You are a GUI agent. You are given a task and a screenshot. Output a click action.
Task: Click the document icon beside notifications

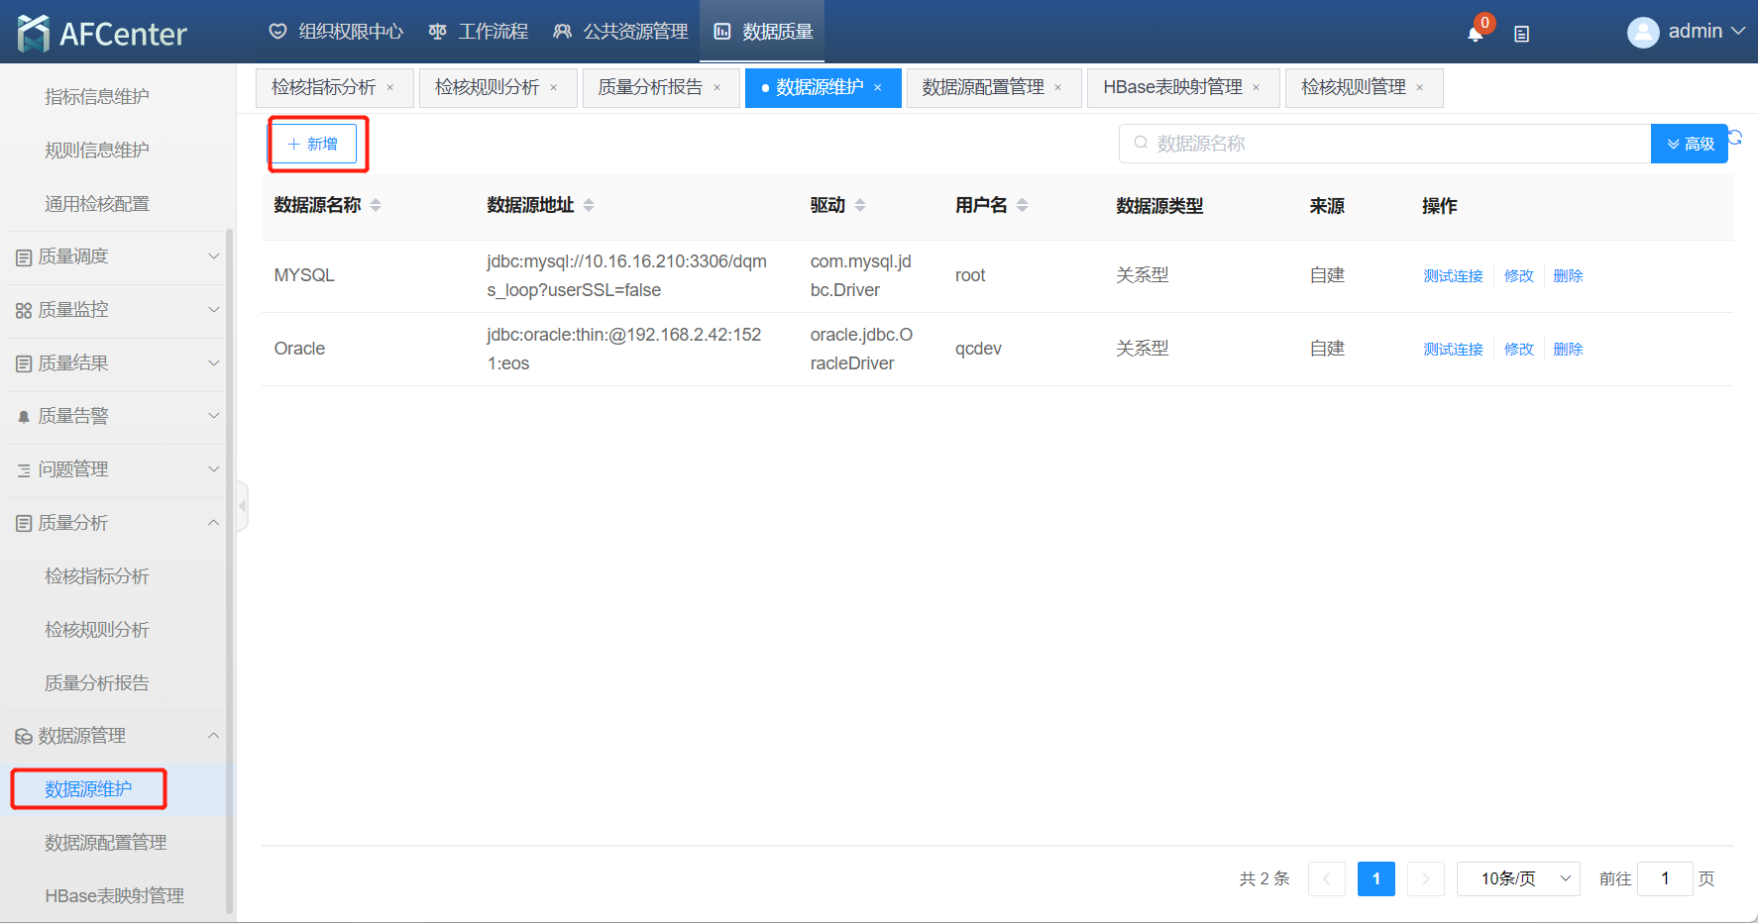pos(1521,34)
